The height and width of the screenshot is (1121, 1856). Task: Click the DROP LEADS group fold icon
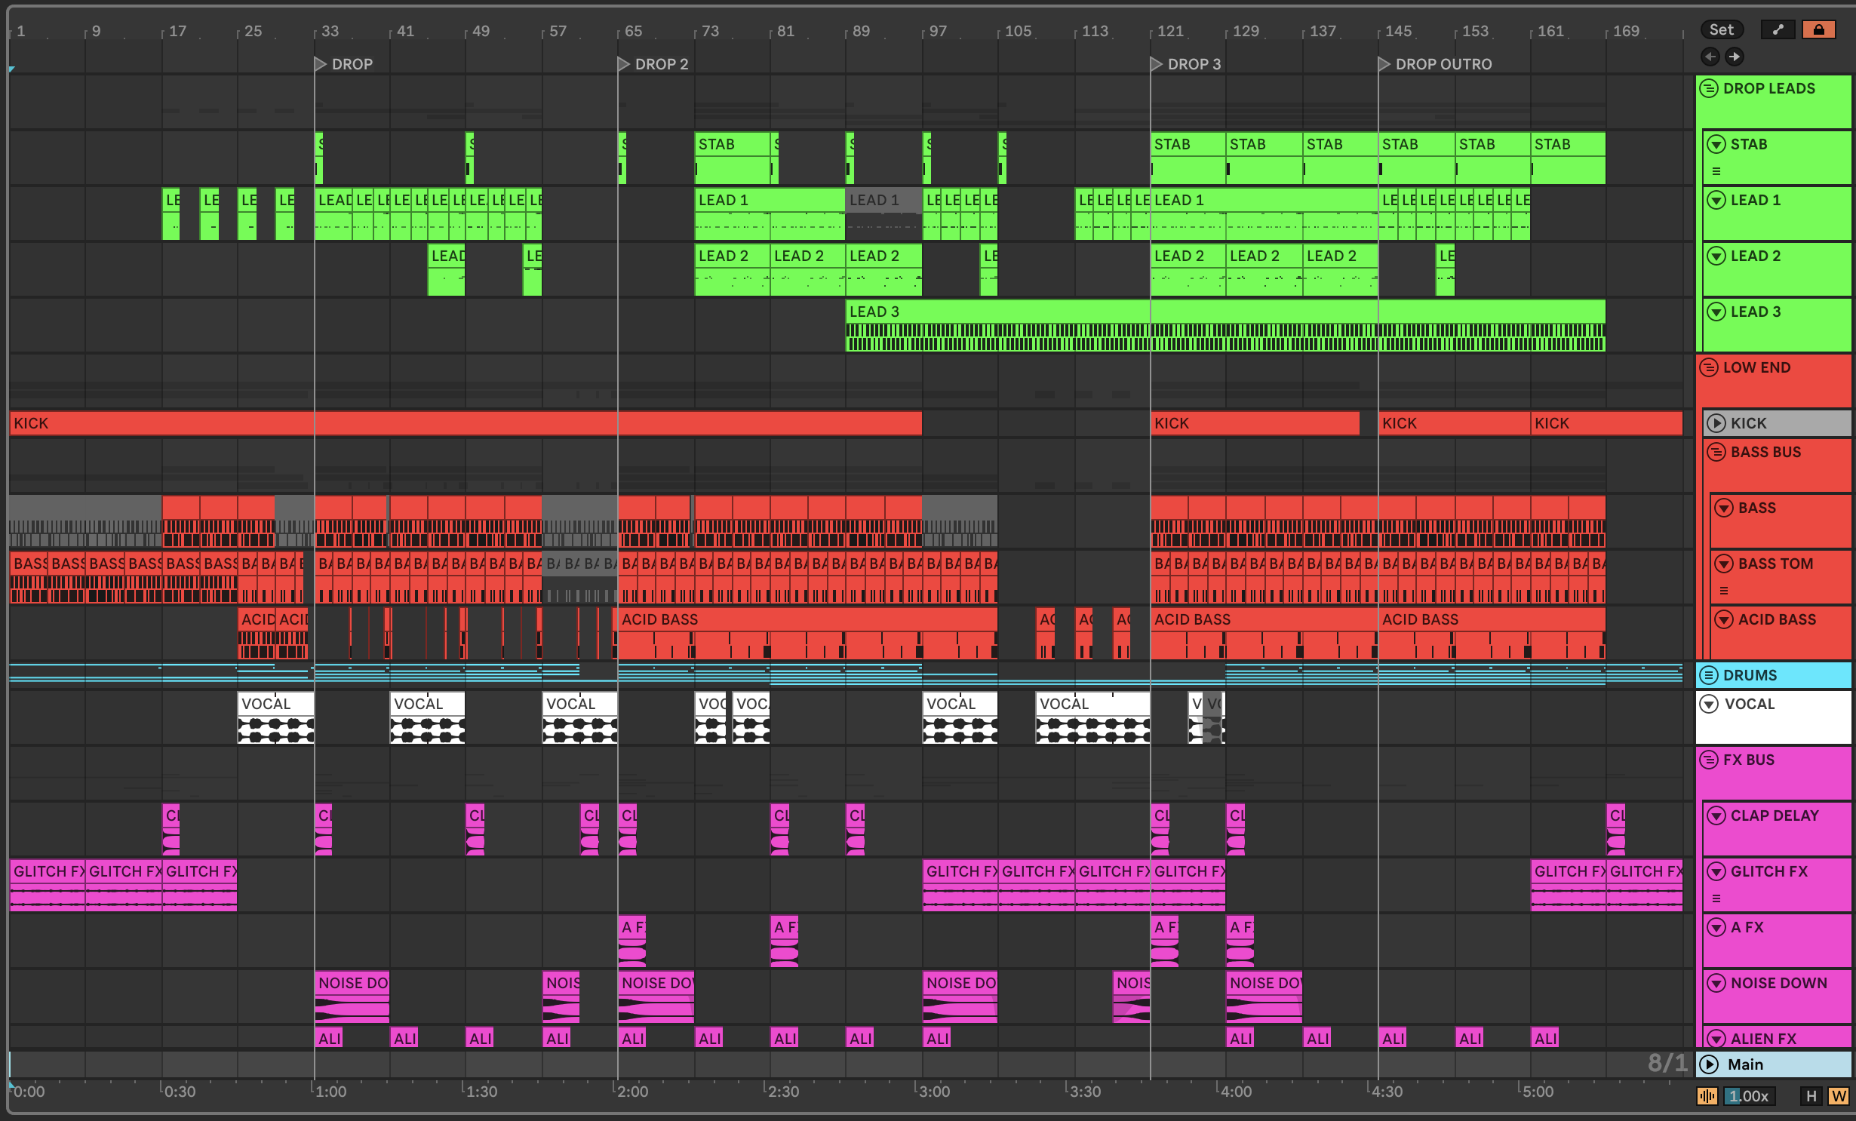[x=1709, y=88]
